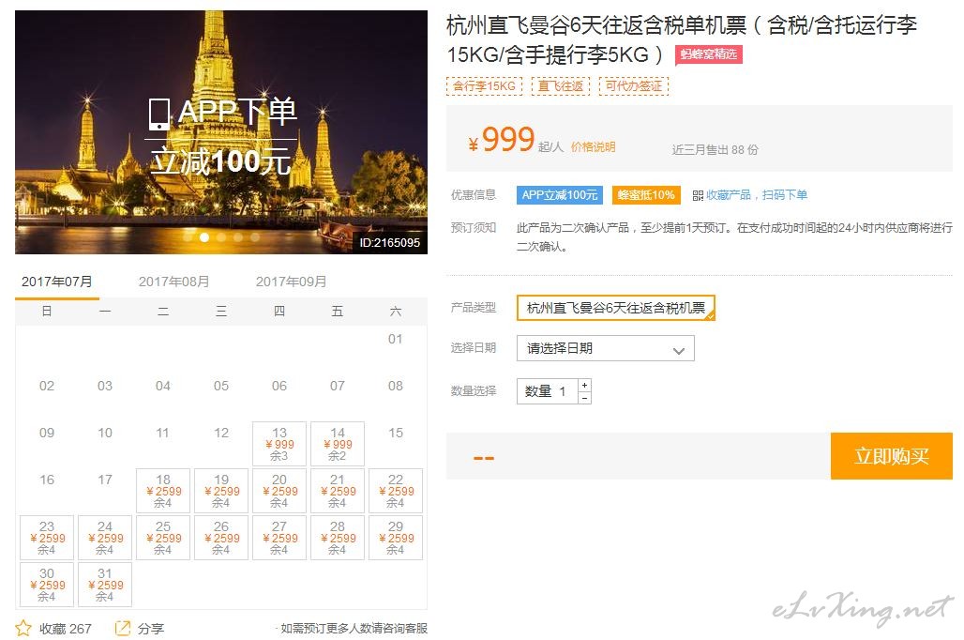964x640 pixels.
Task: Select July 21 on the calendar
Action: point(338,491)
